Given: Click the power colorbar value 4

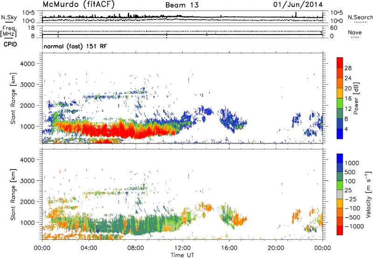Looking at the screenshot, I should (x=346, y=129).
